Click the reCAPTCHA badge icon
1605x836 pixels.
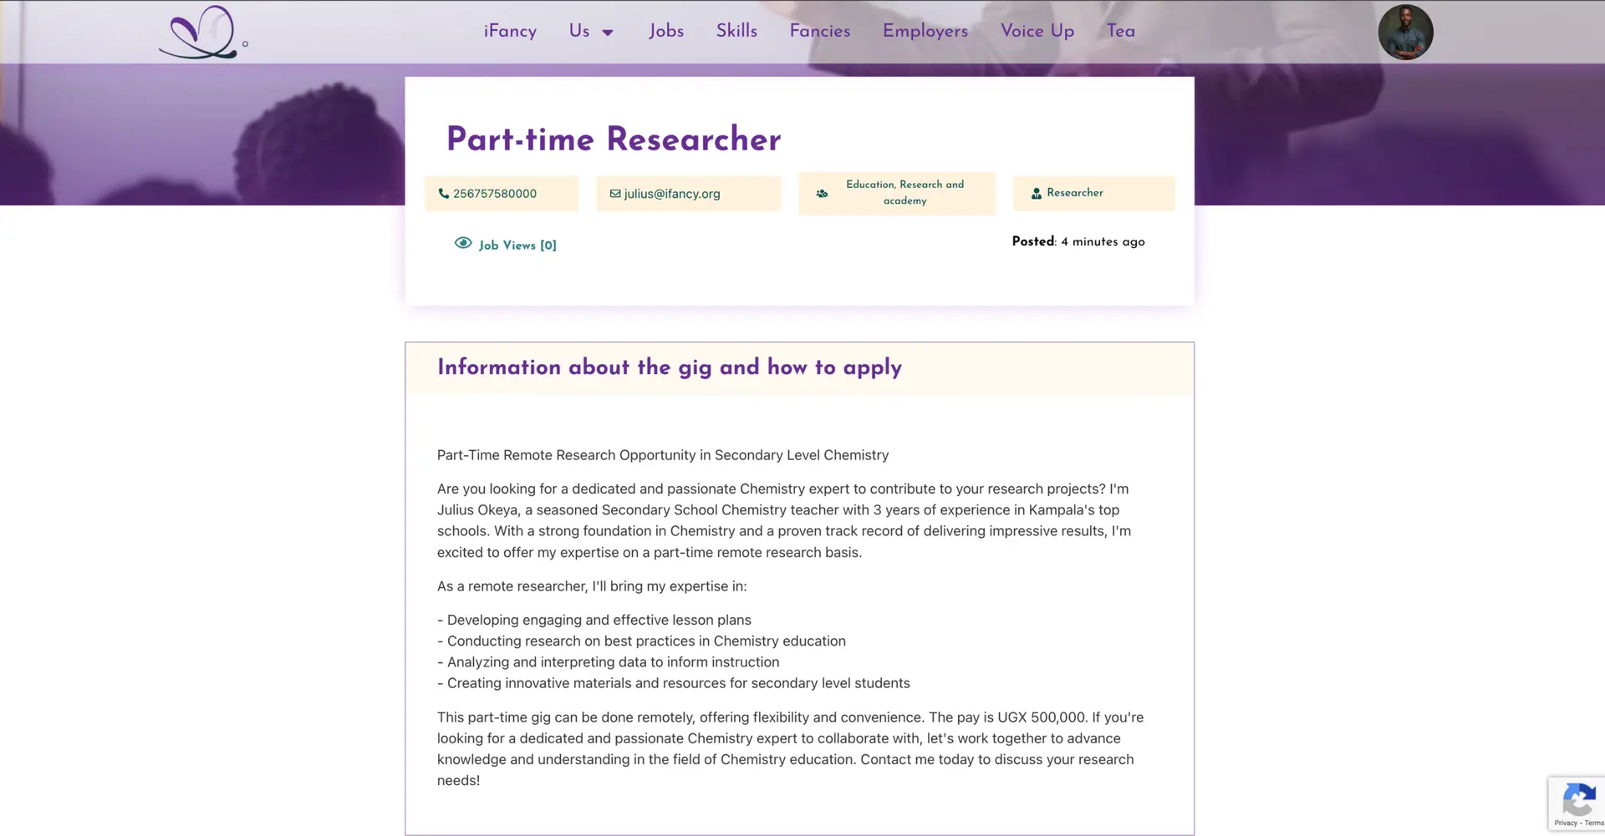point(1578,800)
